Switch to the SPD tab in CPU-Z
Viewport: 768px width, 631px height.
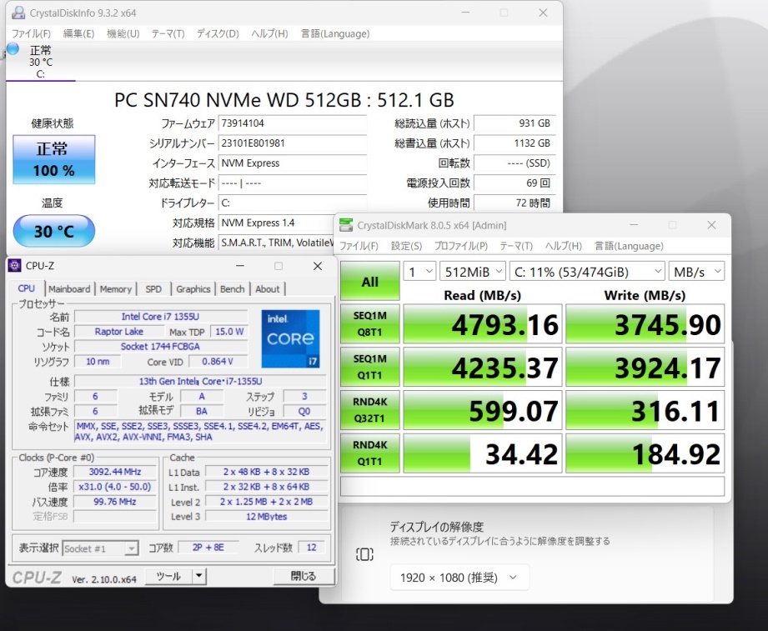pos(153,289)
